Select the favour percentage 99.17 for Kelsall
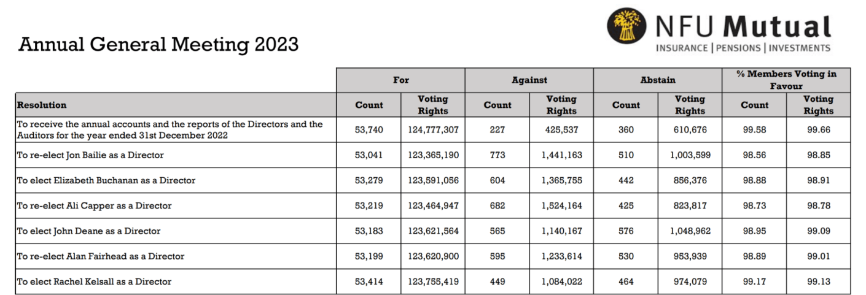Viewport: 866px width, 295px height. pos(754,282)
